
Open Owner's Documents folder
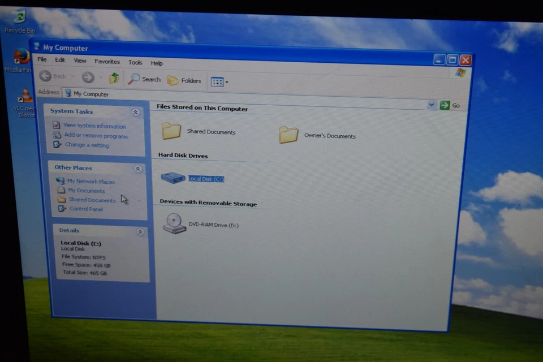pyautogui.click(x=289, y=135)
